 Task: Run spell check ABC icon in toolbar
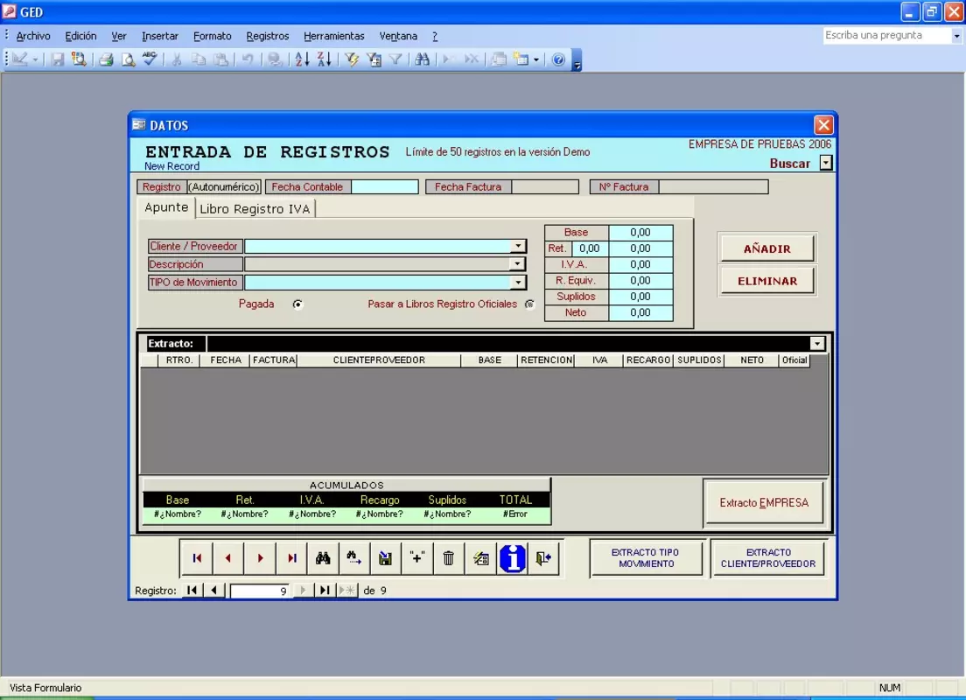coord(150,59)
